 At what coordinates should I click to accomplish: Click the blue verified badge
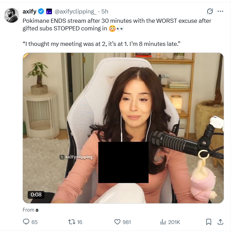point(41,11)
